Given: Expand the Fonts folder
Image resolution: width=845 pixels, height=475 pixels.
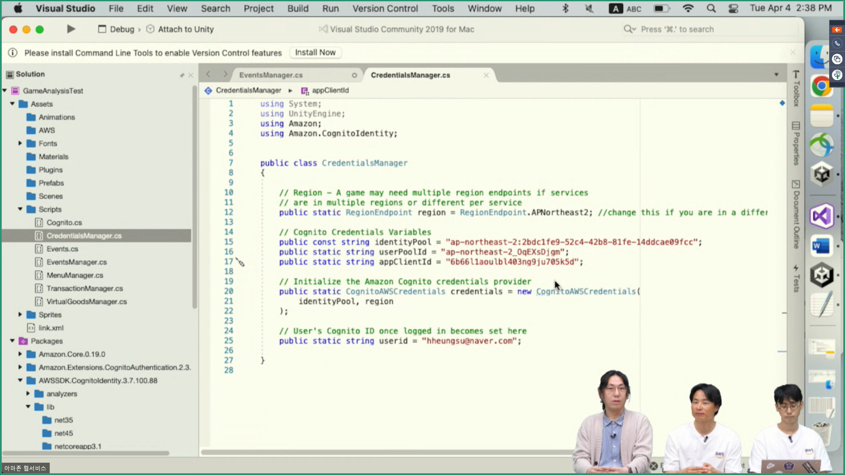Looking at the screenshot, I should tap(20, 143).
